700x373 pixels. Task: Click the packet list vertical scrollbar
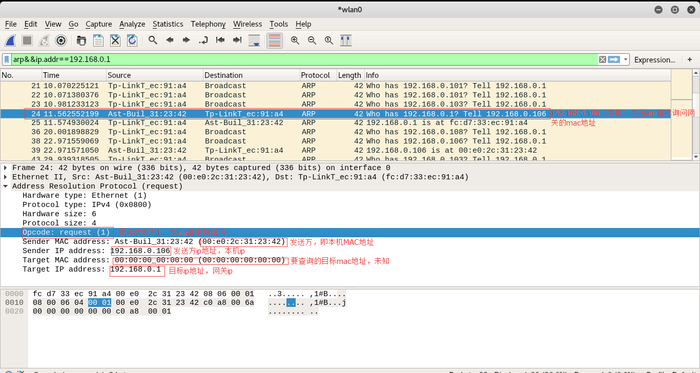pos(696,115)
